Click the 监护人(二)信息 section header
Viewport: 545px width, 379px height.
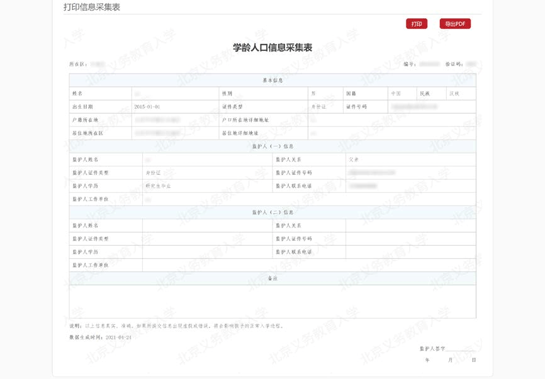point(272,212)
